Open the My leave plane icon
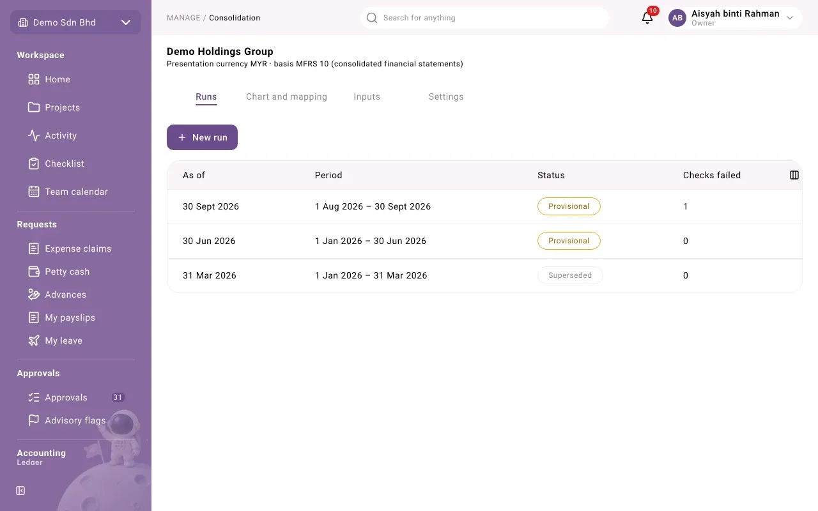The image size is (818, 511). tap(34, 340)
